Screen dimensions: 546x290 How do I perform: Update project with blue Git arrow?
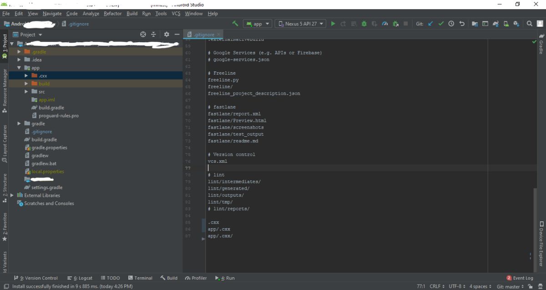[430, 24]
